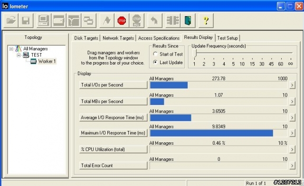The image size is (304, 186).
Task: Go to the Test Setup tab
Action: tap(228, 38)
